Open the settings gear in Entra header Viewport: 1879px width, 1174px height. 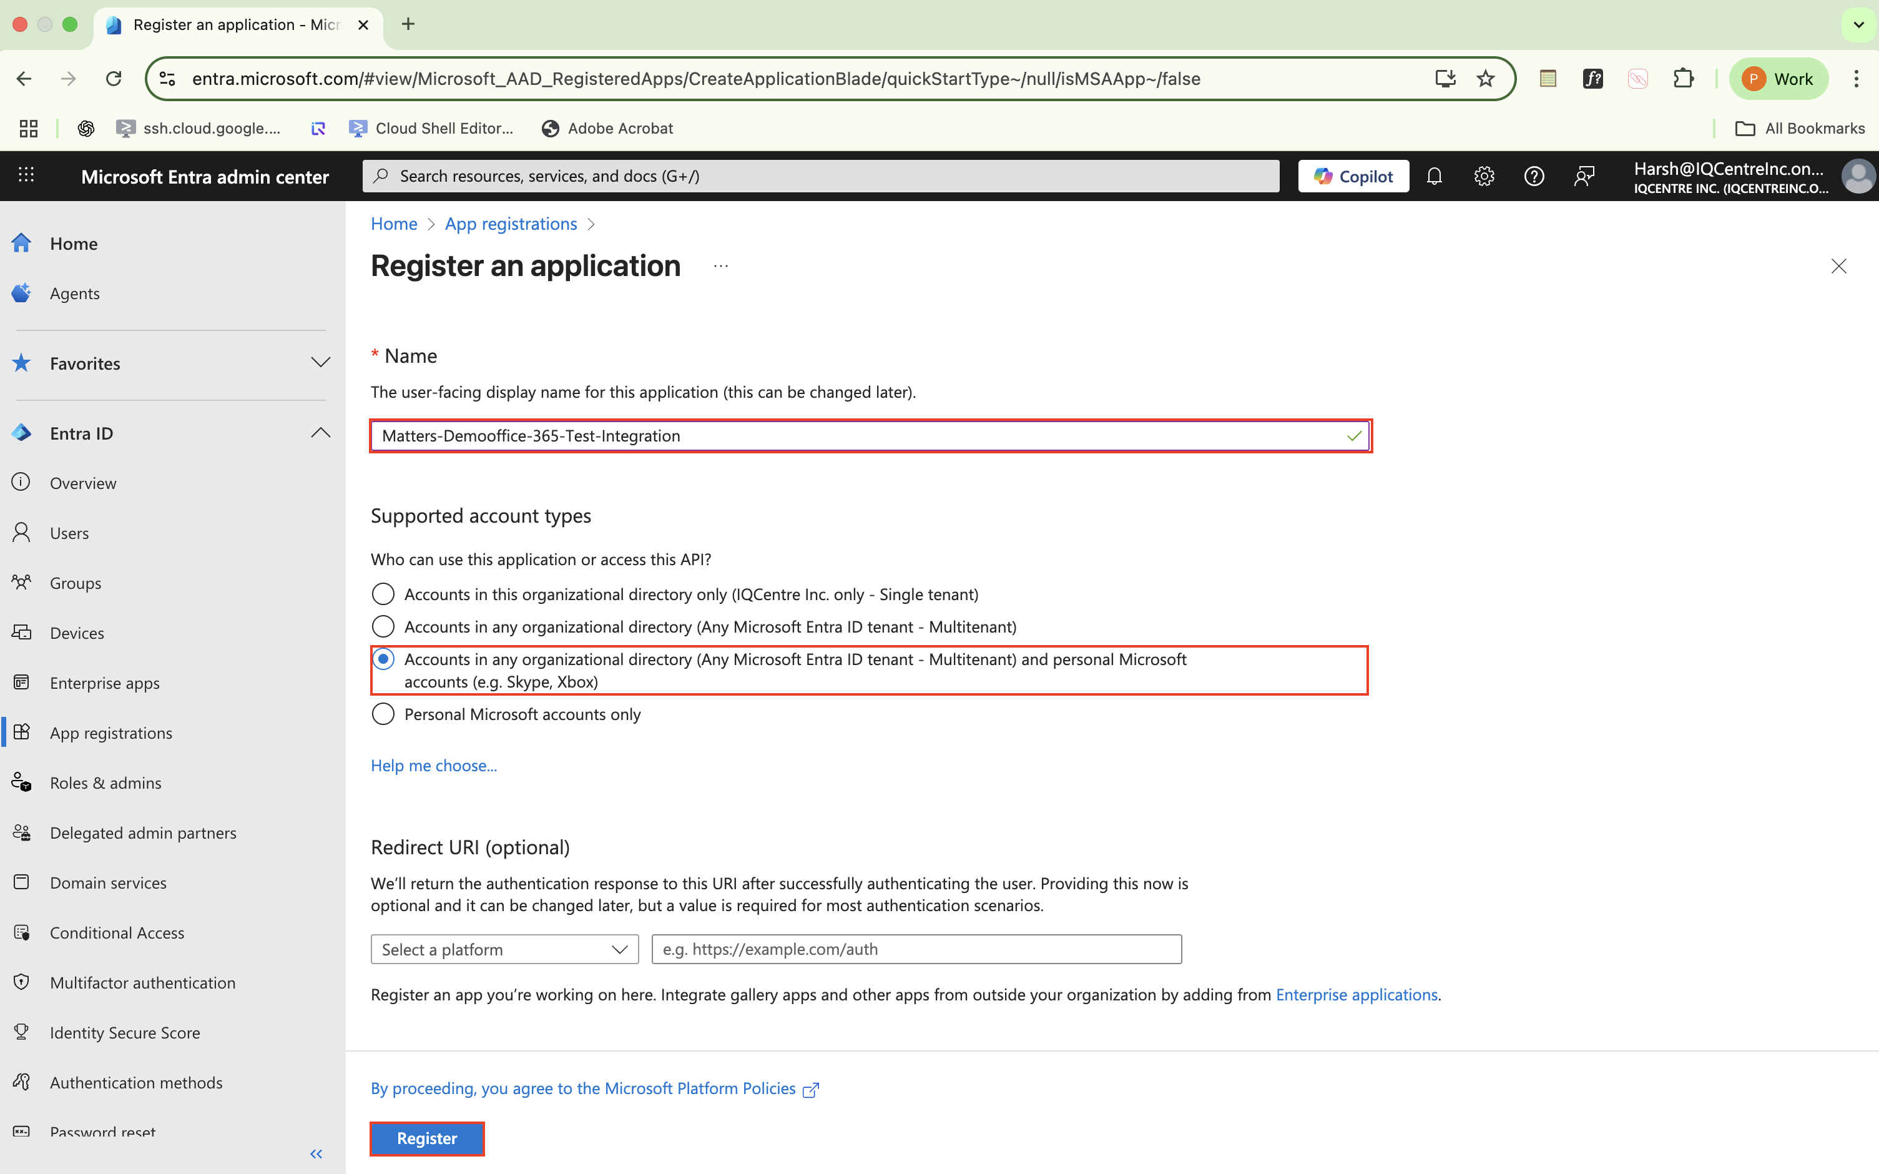click(1484, 176)
